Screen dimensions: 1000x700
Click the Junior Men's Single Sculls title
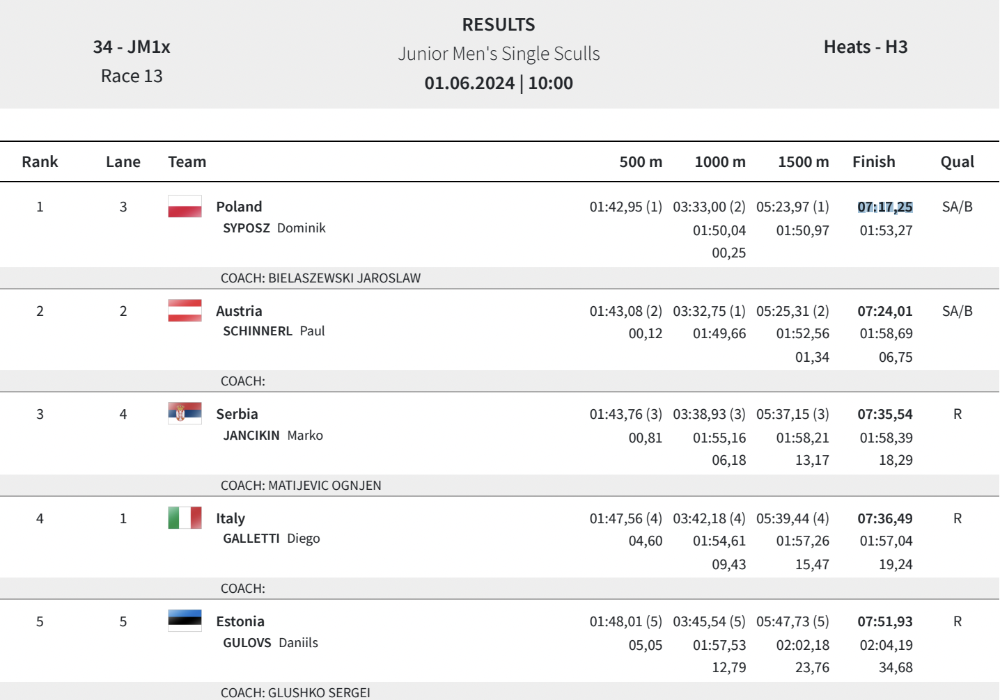pos(499,54)
